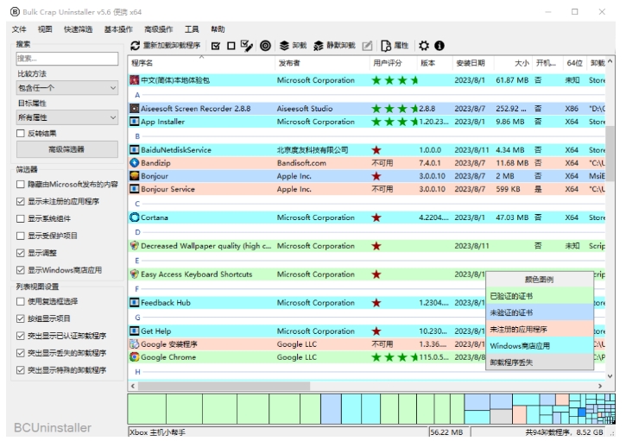Sort by 程序名 column header

pyautogui.click(x=201, y=63)
